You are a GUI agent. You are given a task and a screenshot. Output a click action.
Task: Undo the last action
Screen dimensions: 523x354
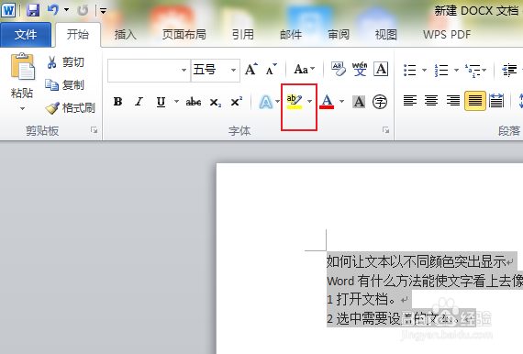(52, 10)
